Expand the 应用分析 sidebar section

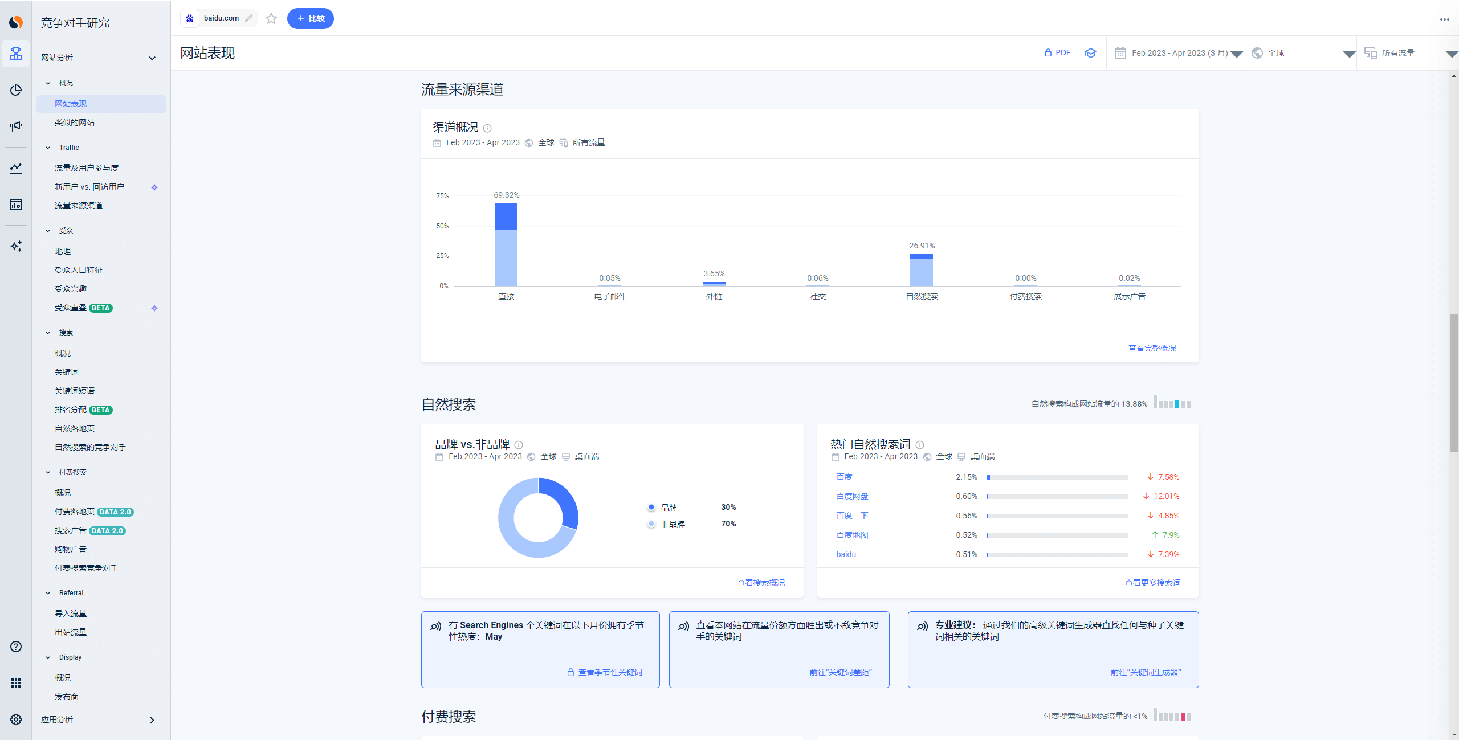152,720
